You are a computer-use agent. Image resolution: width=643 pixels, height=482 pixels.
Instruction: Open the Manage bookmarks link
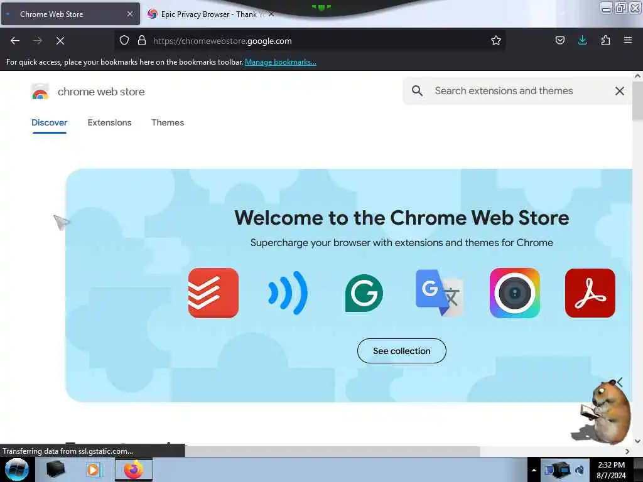[281, 62]
